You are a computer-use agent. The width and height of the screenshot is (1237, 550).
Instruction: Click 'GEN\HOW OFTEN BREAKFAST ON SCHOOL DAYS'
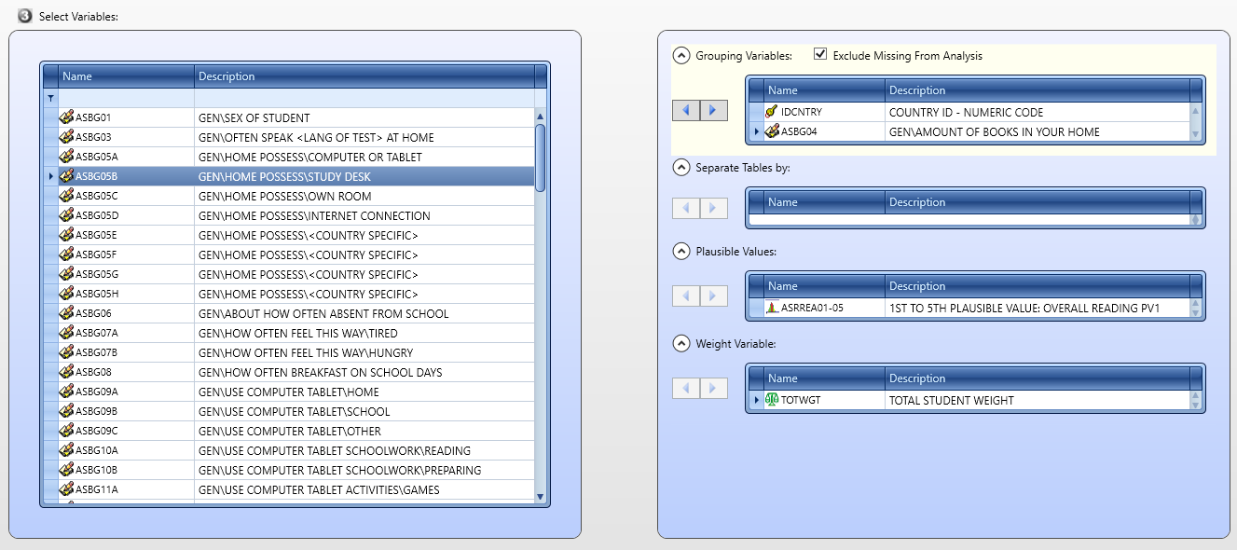point(321,373)
